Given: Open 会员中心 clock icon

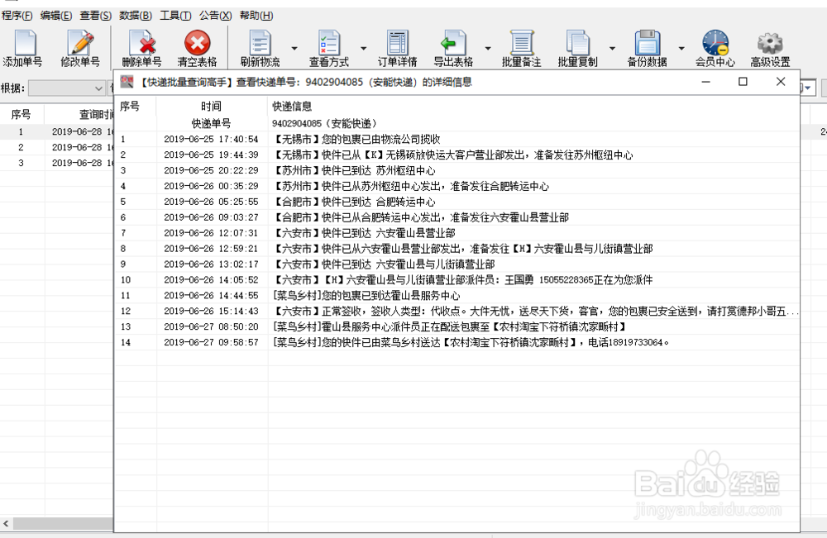Looking at the screenshot, I should (x=715, y=43).
